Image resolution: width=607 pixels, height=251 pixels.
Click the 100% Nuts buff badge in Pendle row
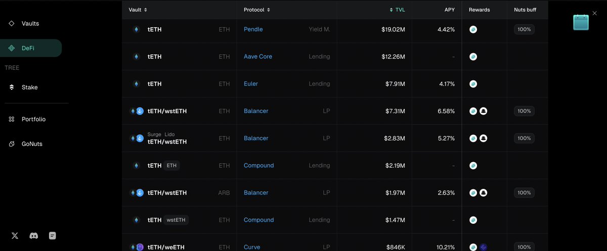click(x=524, y=29)
